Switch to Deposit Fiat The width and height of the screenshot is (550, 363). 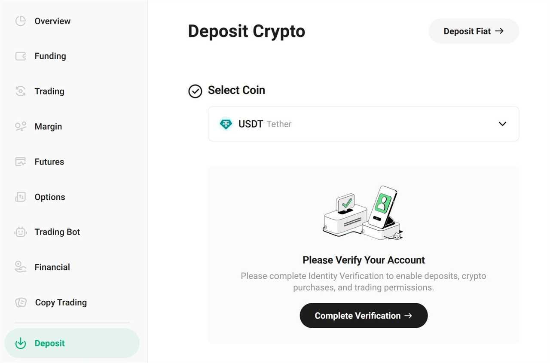[474, 31]
